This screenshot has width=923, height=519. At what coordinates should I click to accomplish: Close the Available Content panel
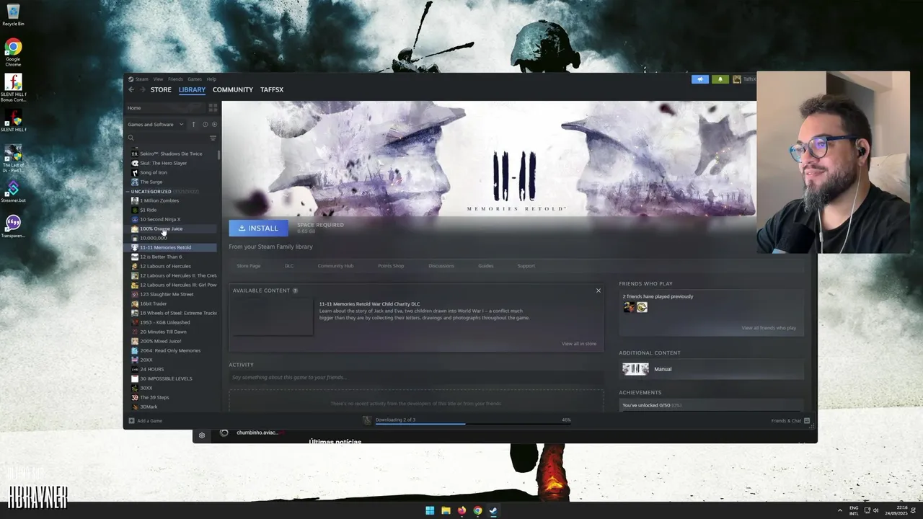point(598,290)
